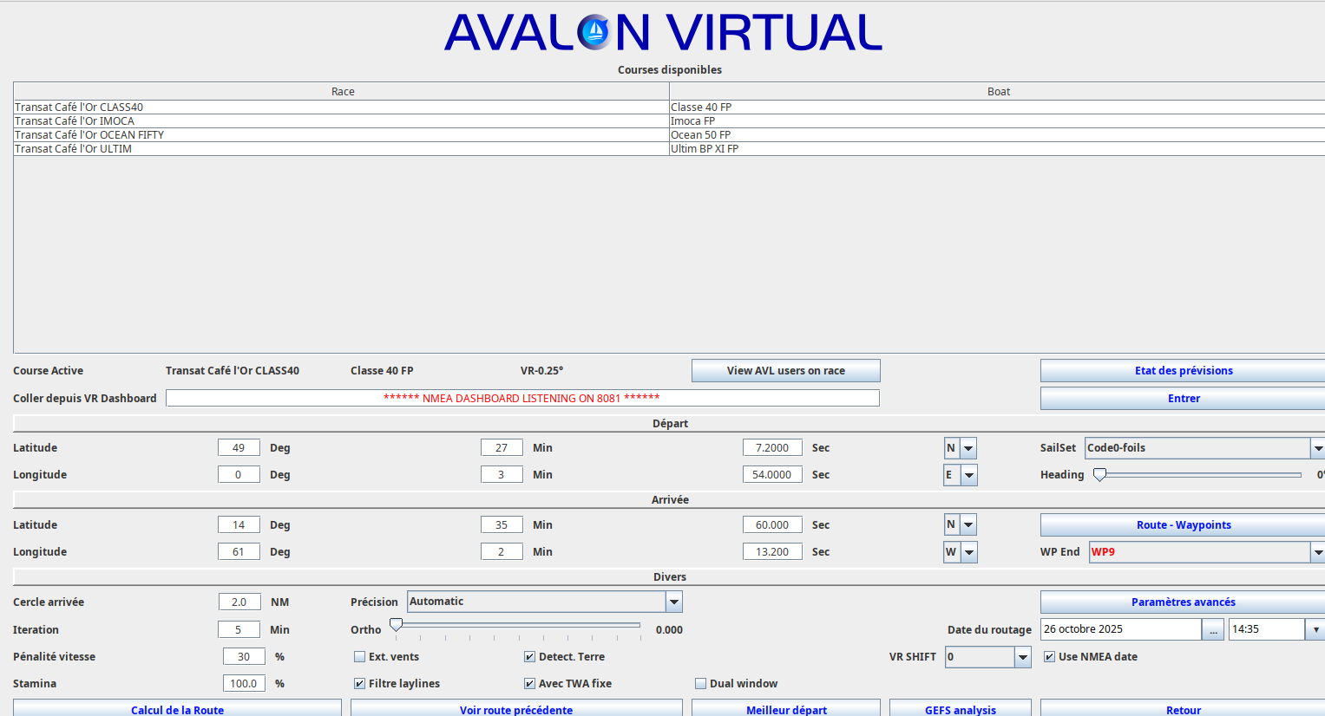Disable Avec TWA fixe

tap(529, 683)
